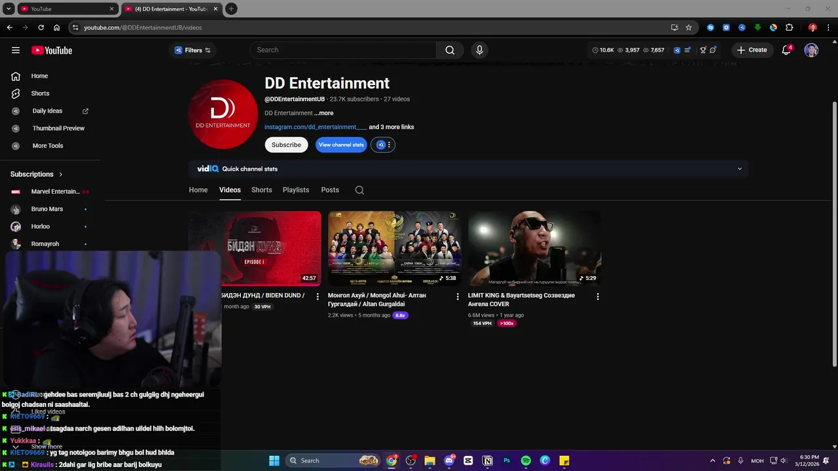The width and height of the screenshot is (838, 471).
Task: Open the Chrome tab search dropdown
Action: coord(9,9)
